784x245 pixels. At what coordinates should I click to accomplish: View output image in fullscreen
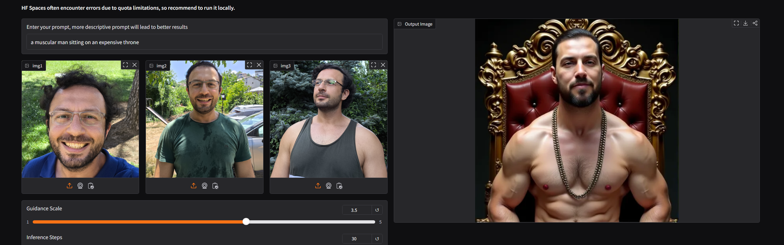pyautogui.click(x=736, y=23)
